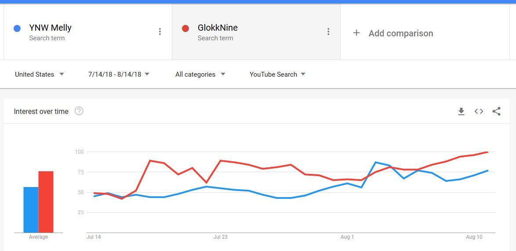This screenshot has width=516, height=251.
Task: Click the Add comparison button
Action: click(x=400, y=33)
